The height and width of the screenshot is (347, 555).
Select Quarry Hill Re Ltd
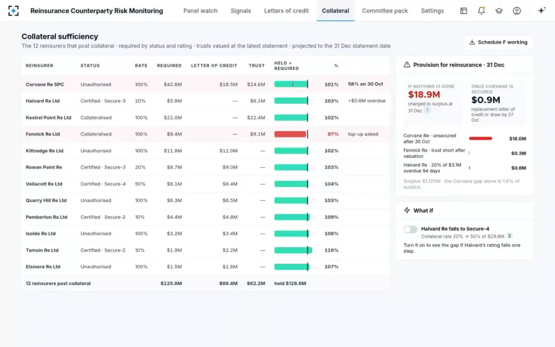46,200
